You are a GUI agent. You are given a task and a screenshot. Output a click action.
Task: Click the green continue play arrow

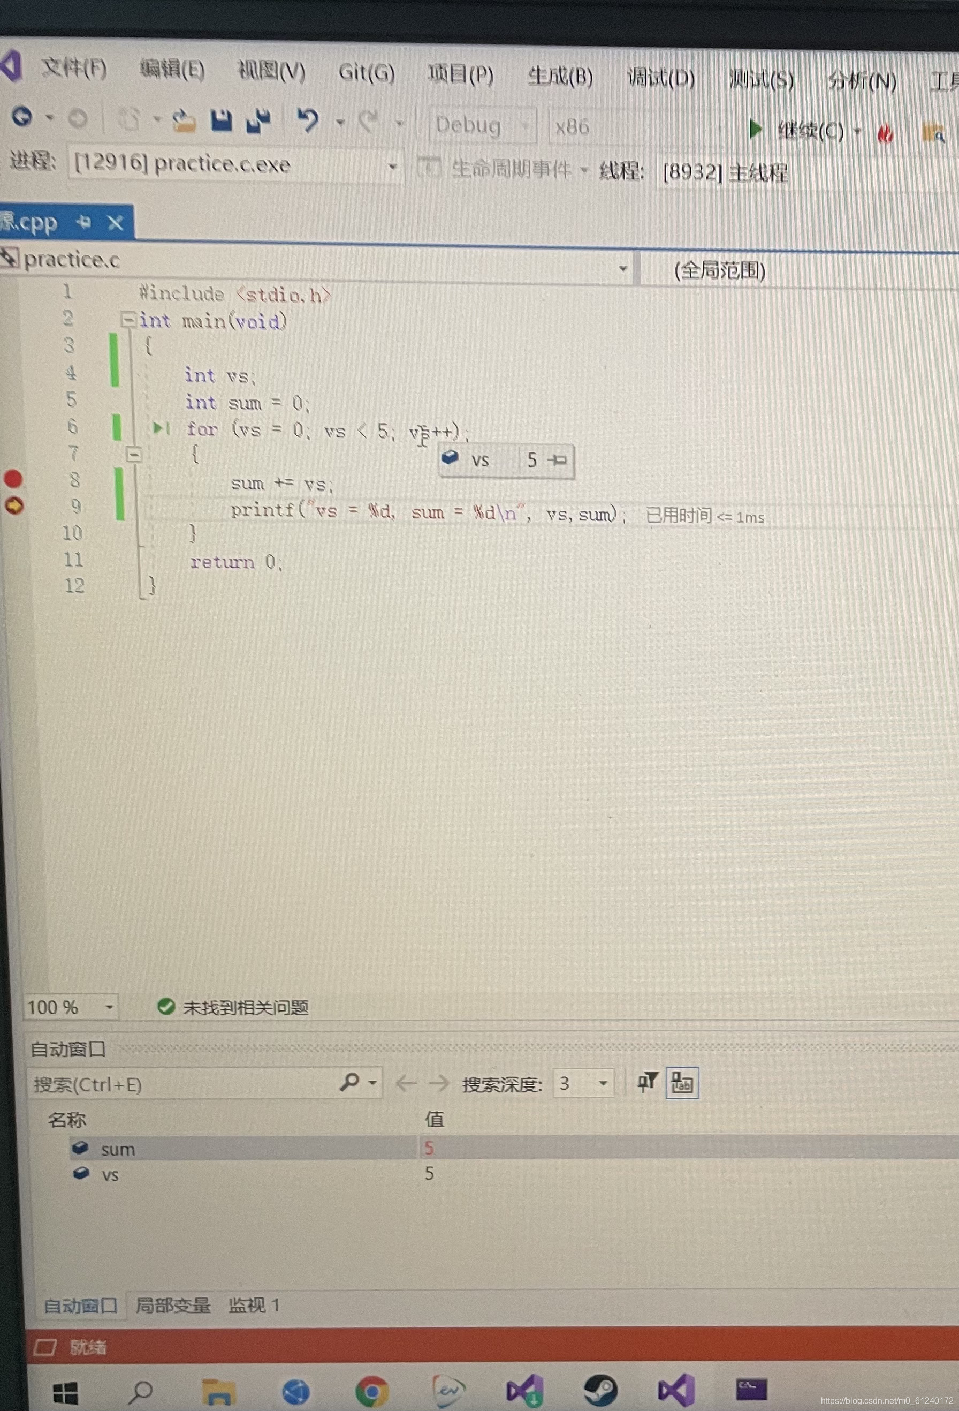[x=755, y=129]
